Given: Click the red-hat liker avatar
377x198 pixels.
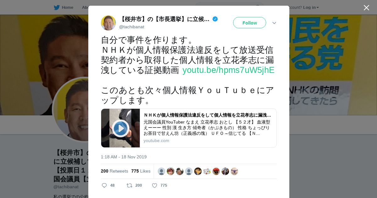Looking at the screenshot, I should (216, 171).
